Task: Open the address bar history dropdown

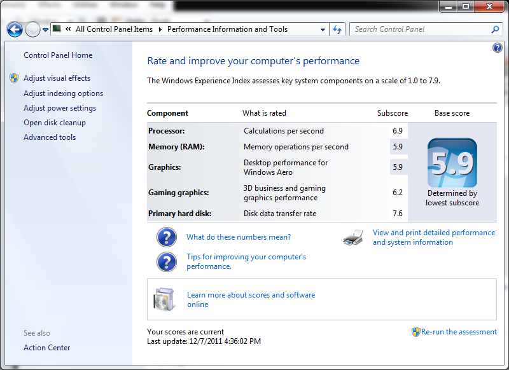Action: coord(323,29)
